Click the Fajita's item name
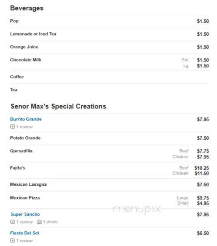This screenshot has height=246, width=217. [17, 168]
